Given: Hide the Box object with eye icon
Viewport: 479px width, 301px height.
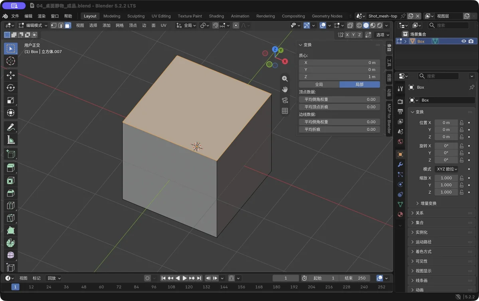Looking at the screenshot, I should [464, 41].
